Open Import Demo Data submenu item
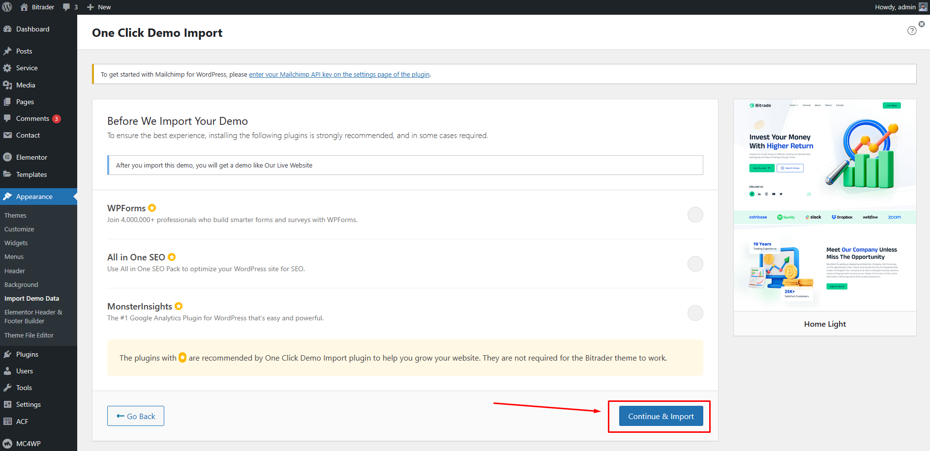The height and width of the screenshot is (451, 930). pyautogui.click(x=31, y=298)
